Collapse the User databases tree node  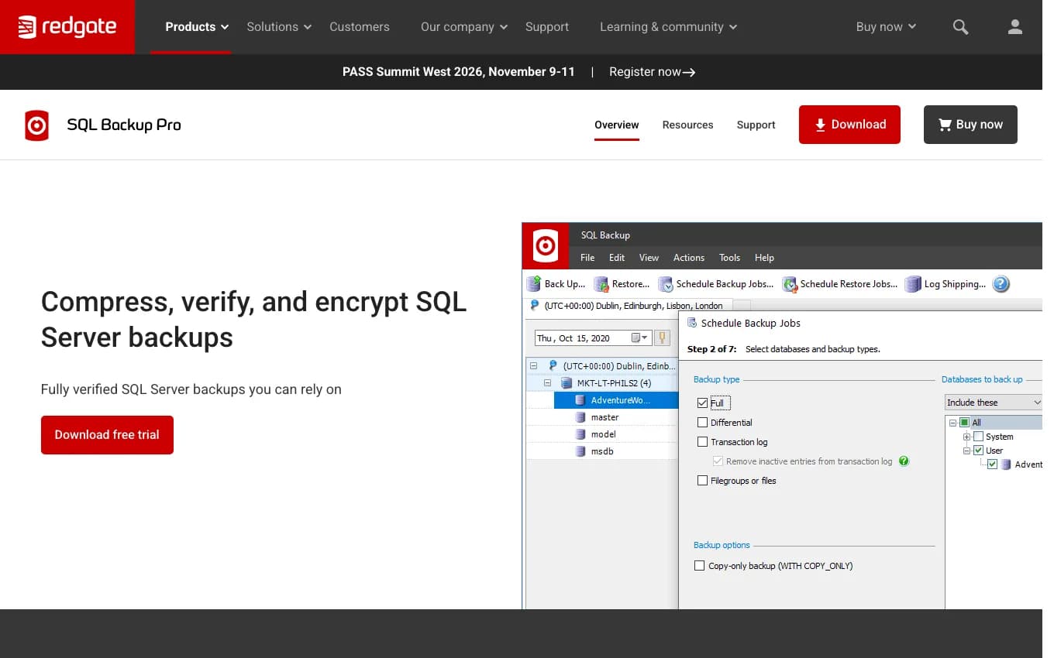coord(966,451)
